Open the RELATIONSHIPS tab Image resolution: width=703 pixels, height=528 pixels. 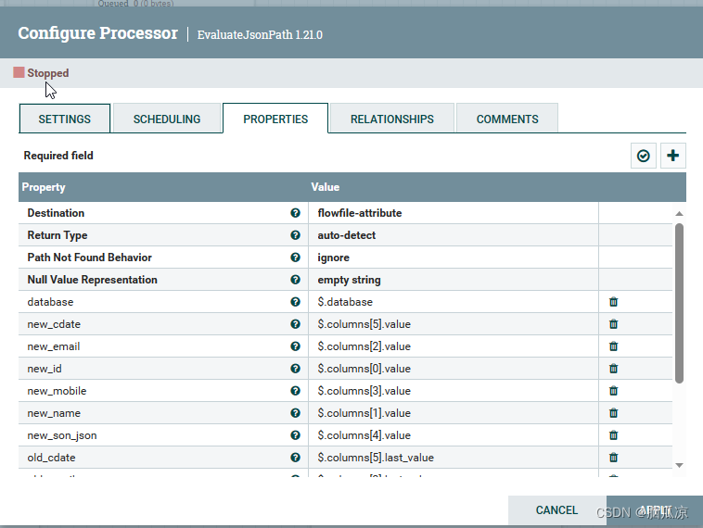tap(392, 119)
